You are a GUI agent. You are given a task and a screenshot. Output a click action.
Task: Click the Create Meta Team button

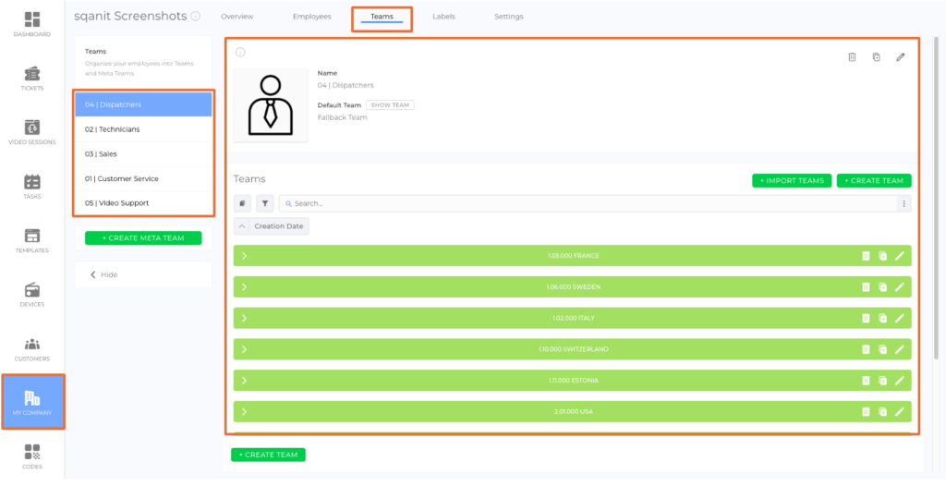pos(143,238)
